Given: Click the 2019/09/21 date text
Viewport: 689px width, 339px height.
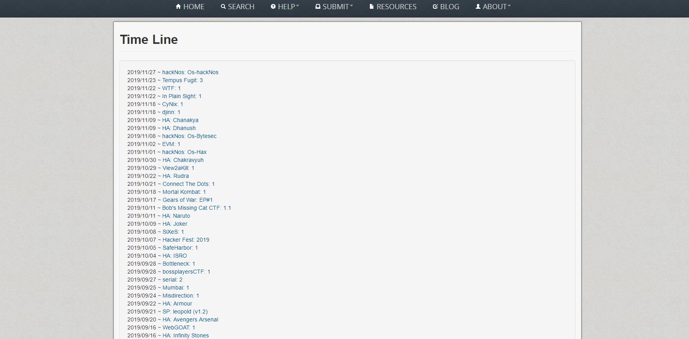Looking at the screenshot, I should (x=142, y=311).
